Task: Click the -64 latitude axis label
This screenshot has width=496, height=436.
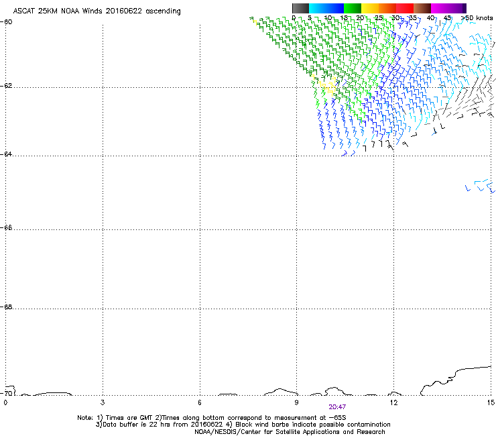Action: tap(6, 154)
